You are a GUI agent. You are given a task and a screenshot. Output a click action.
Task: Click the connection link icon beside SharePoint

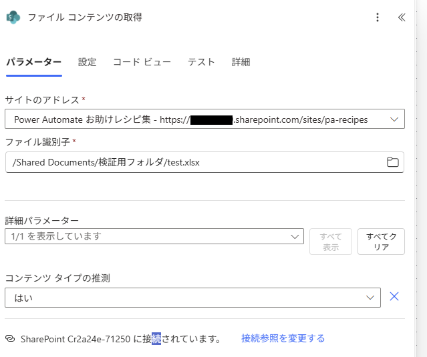pyautogui.click(x=10, y=338)
